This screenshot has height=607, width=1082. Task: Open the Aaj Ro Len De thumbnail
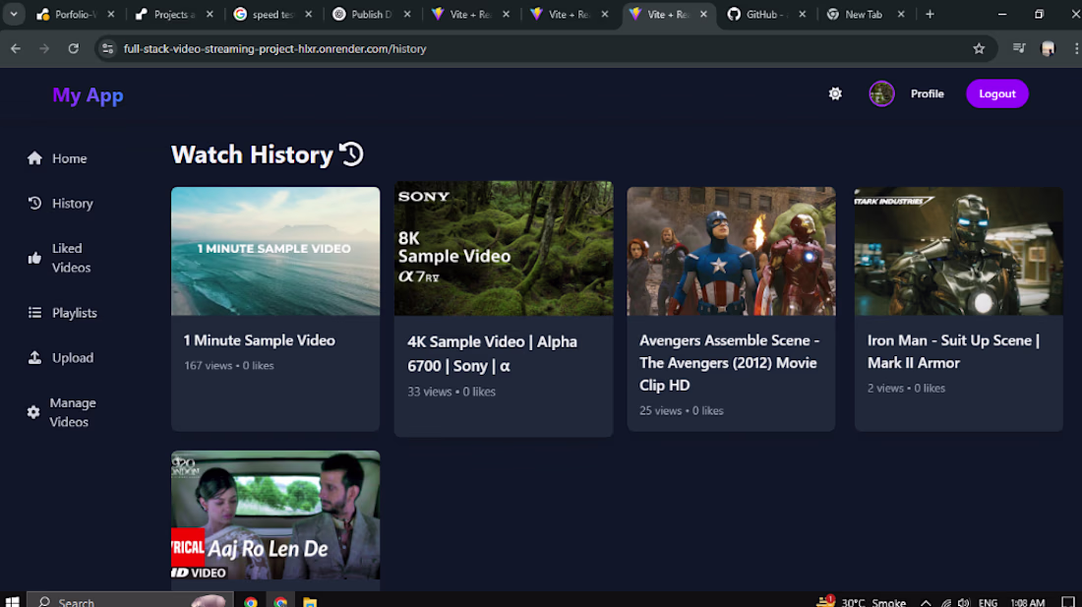(275, 516)
